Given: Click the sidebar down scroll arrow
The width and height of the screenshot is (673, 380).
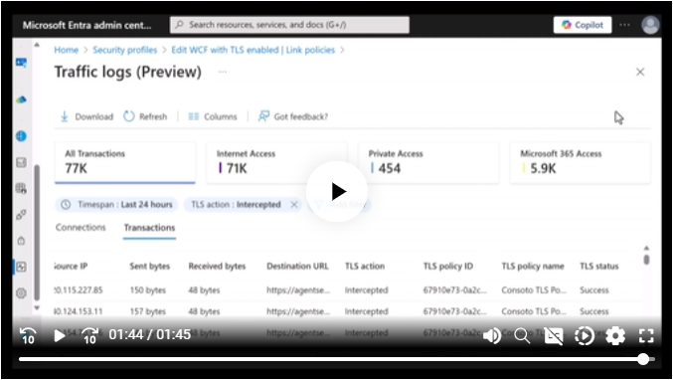Looking at the screenshot, I should coord(37,307).
